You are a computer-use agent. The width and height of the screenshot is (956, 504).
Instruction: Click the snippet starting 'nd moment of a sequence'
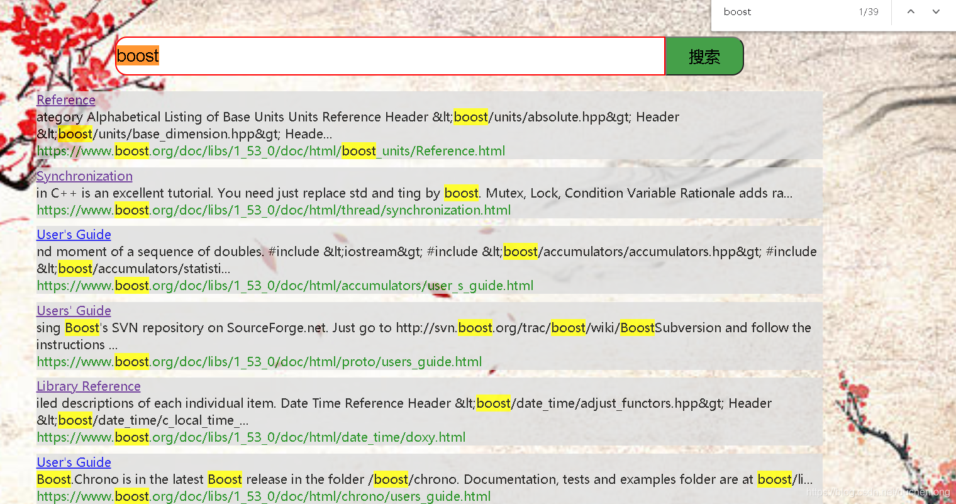coord(426,260)
